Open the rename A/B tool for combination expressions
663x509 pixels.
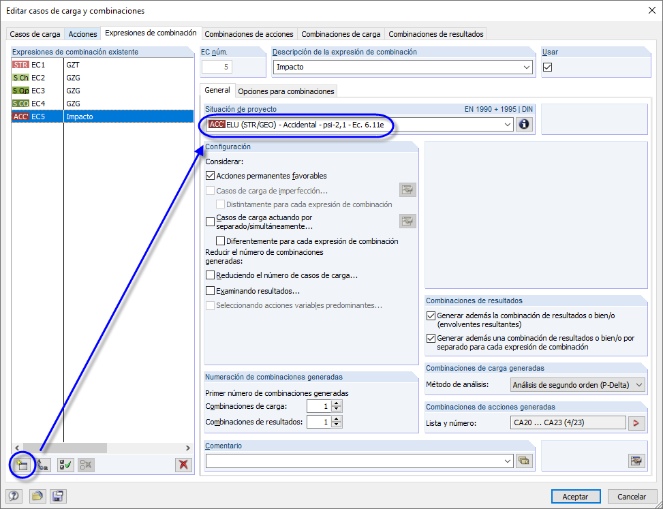(42, 465)
